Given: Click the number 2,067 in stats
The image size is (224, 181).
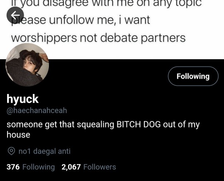Looking at the screenshot, I should click(x=71, y=167).
